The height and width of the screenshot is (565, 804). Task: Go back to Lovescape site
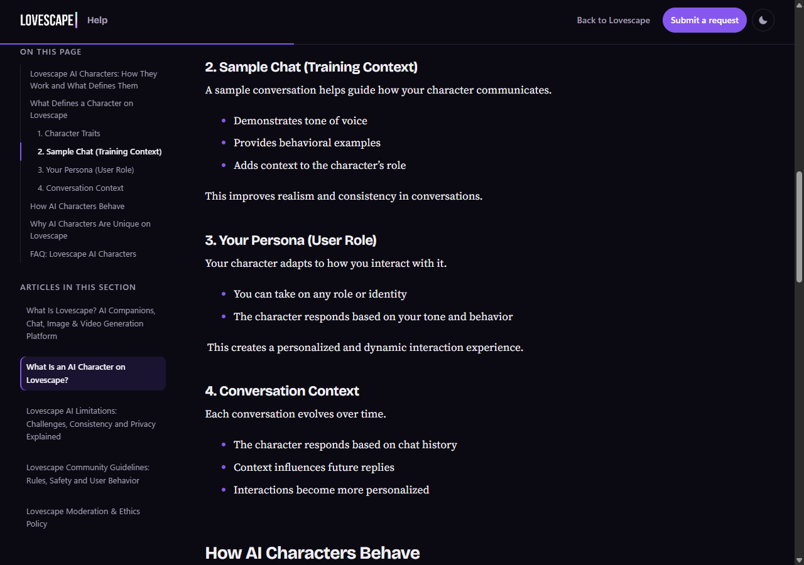click(x=614, y=20)
